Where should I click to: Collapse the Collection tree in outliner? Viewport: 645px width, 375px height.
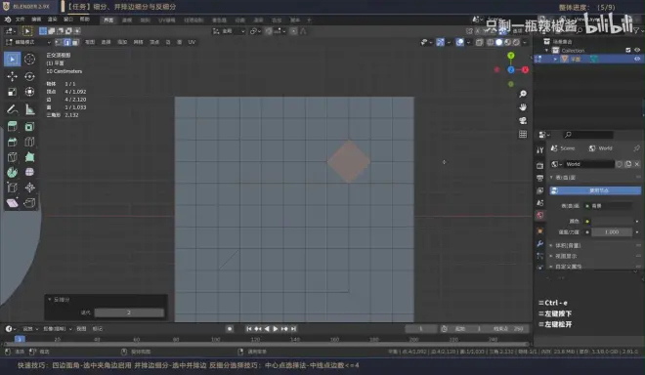click(x=547, y=50)
